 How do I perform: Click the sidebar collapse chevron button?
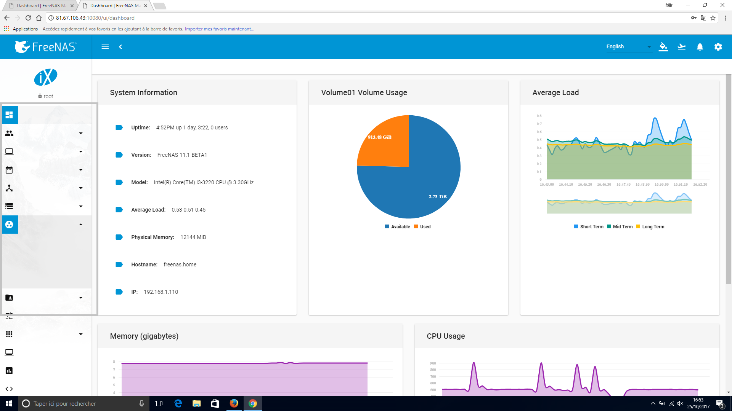pos(120,47)
